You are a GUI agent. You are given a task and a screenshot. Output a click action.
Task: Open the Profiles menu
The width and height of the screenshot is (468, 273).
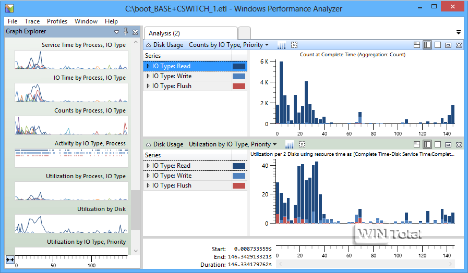tap(57, 21)
